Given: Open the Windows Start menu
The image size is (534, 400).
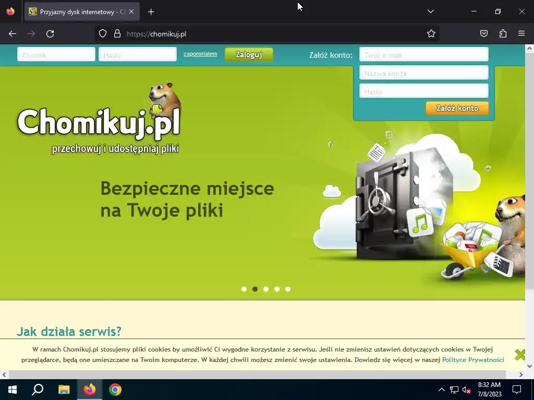Looking at the screenshot, I should point(13,390).
